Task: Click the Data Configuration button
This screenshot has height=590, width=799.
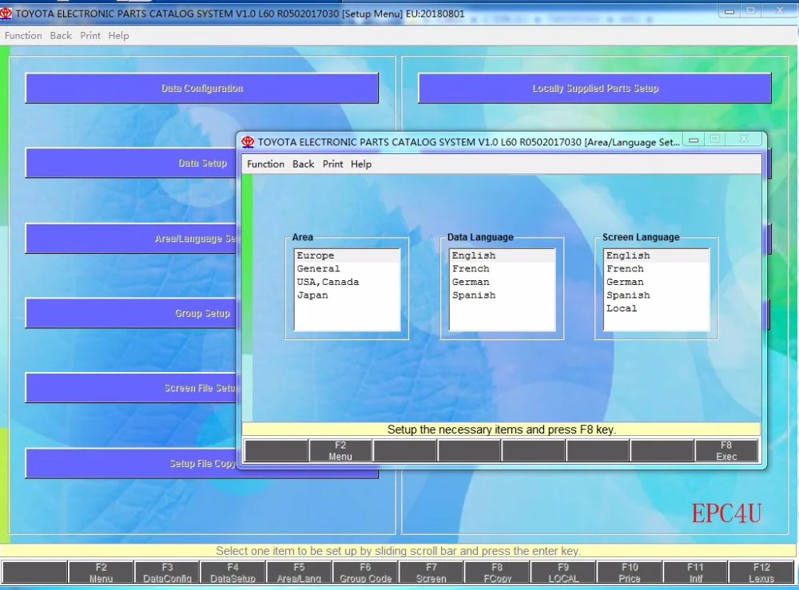Action: 202,88
